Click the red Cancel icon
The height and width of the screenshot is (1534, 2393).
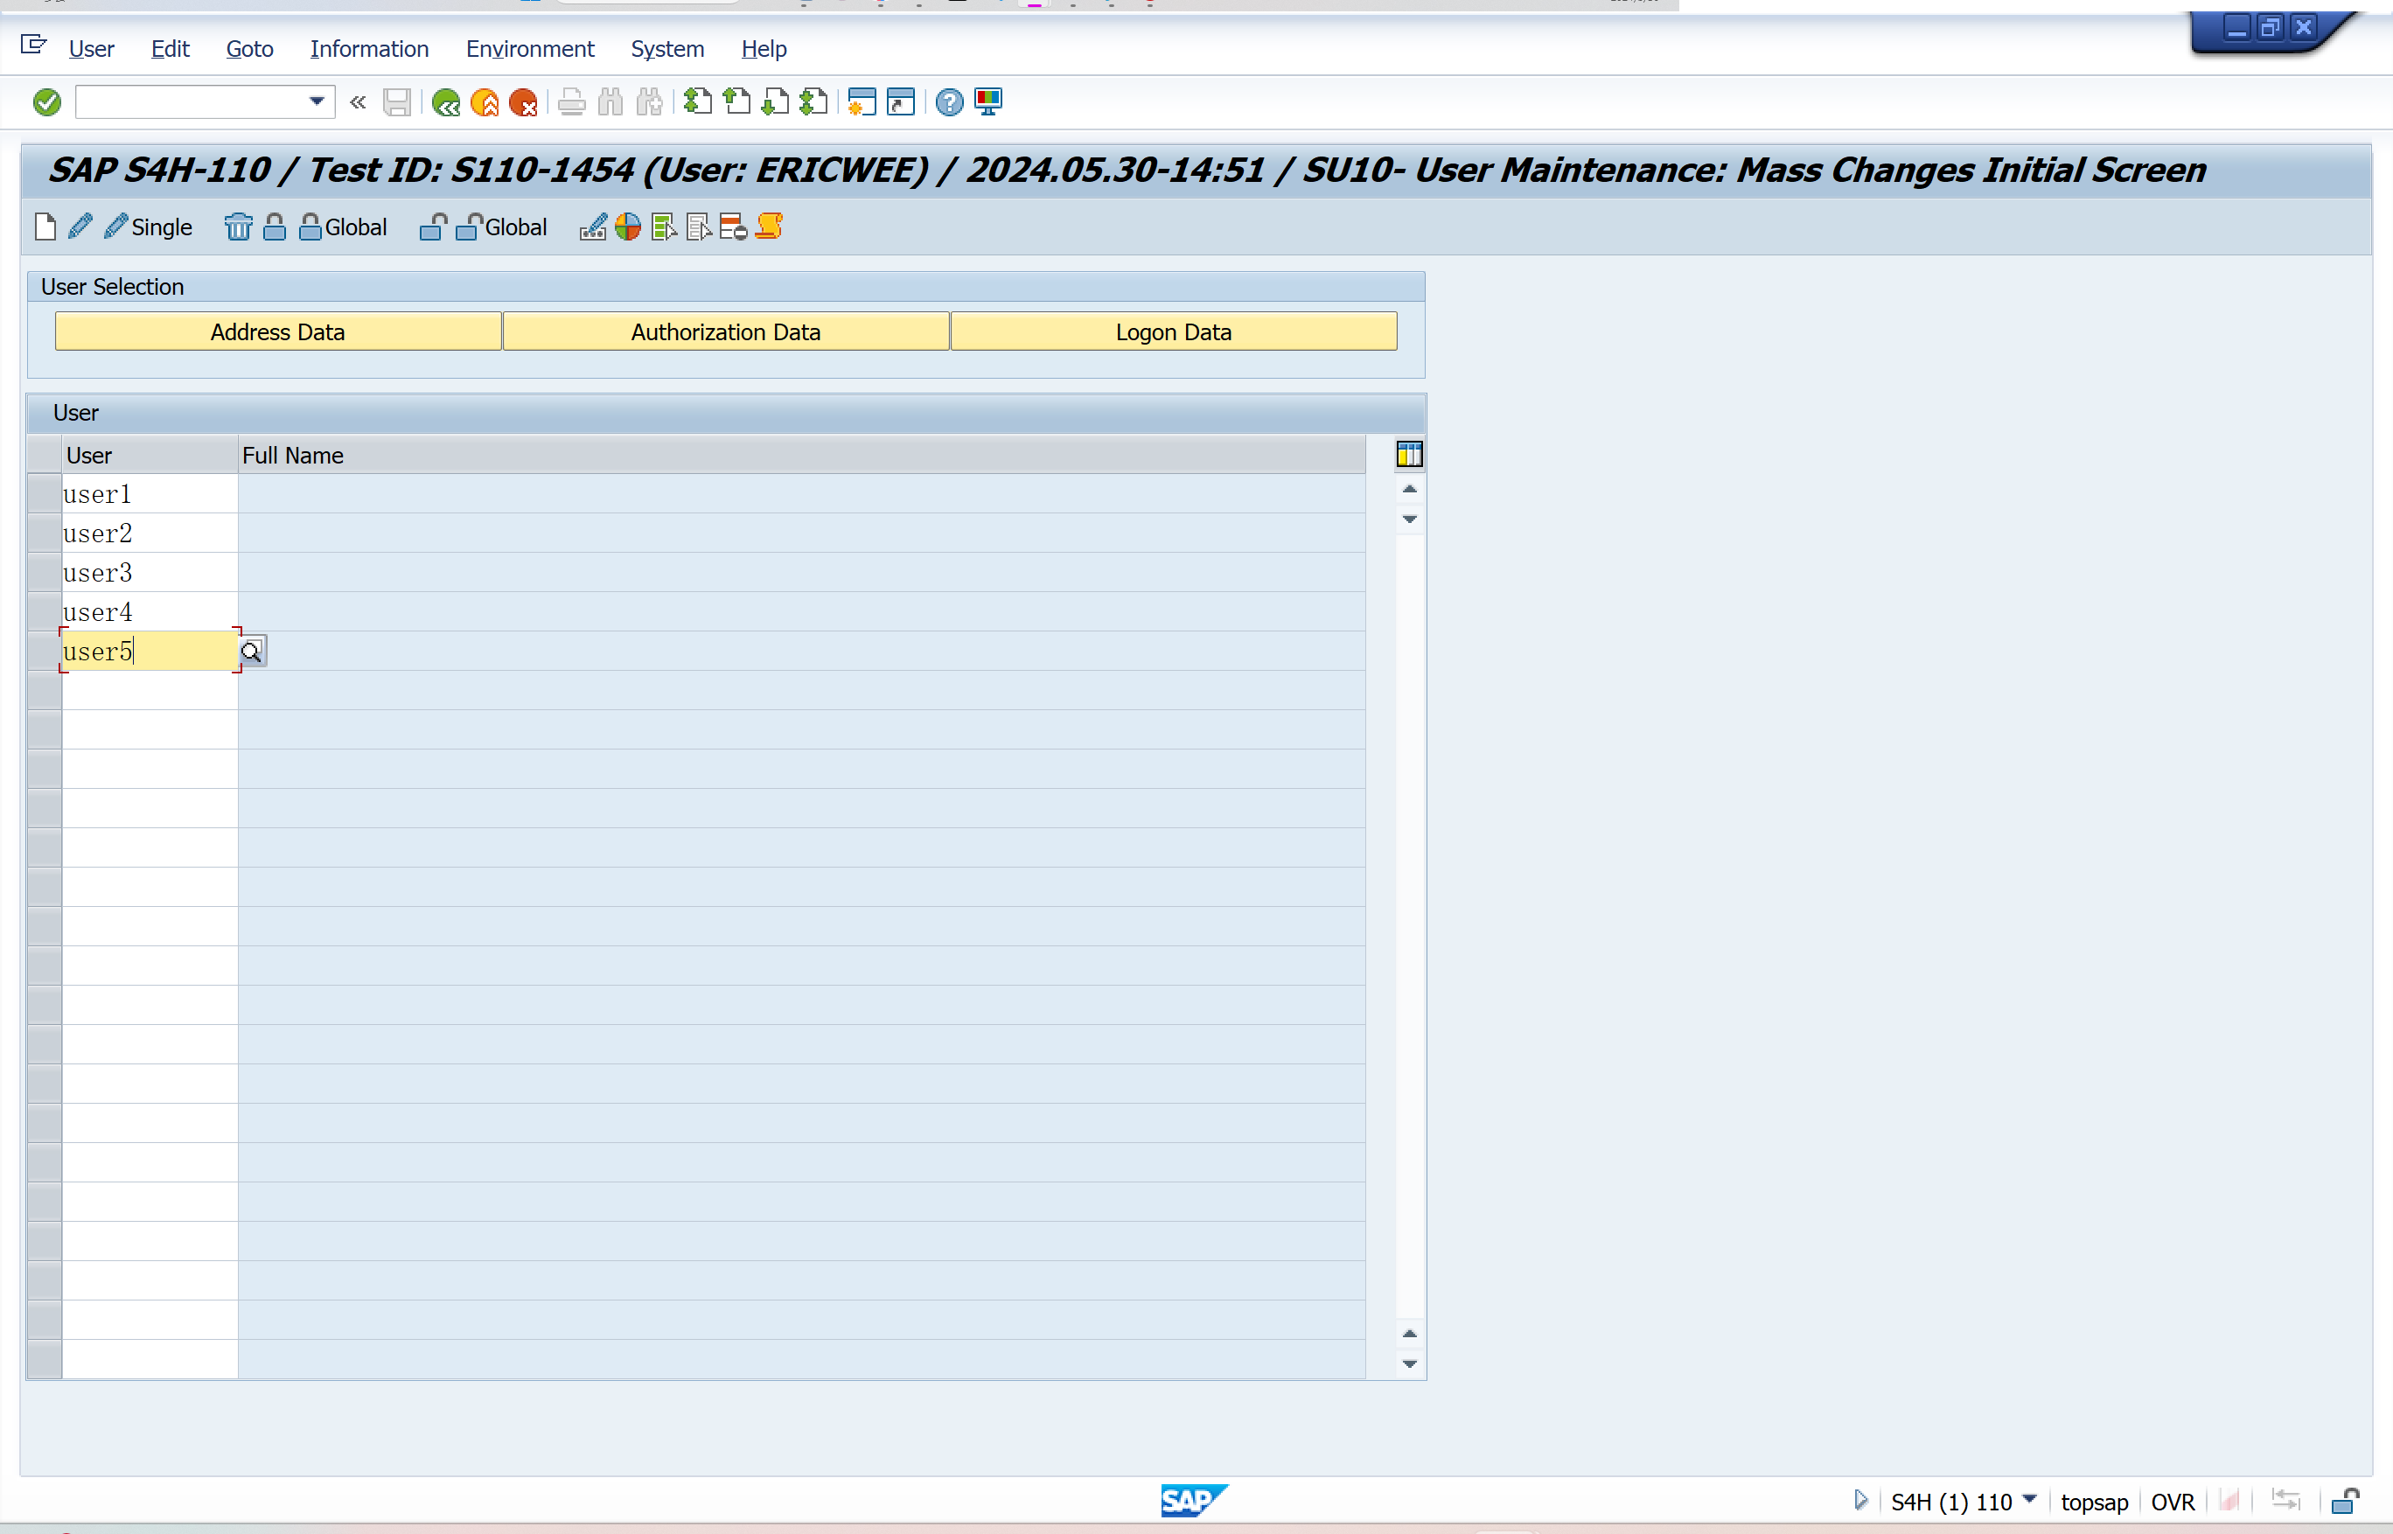[523, 101]
